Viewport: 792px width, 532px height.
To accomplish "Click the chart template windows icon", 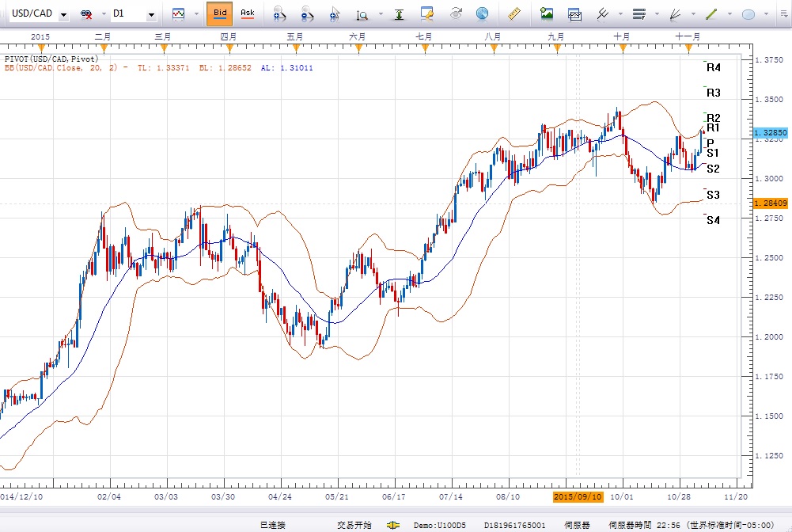I will tap(574, 14).
